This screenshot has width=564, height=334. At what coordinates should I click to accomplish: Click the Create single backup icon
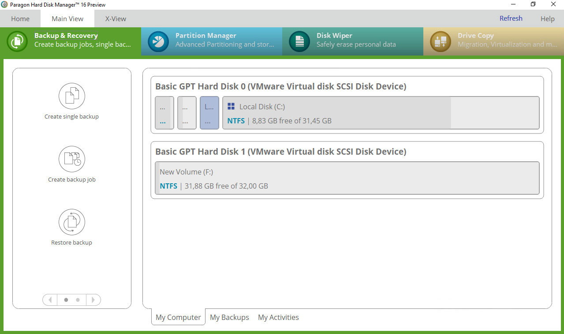coord(71,96)
